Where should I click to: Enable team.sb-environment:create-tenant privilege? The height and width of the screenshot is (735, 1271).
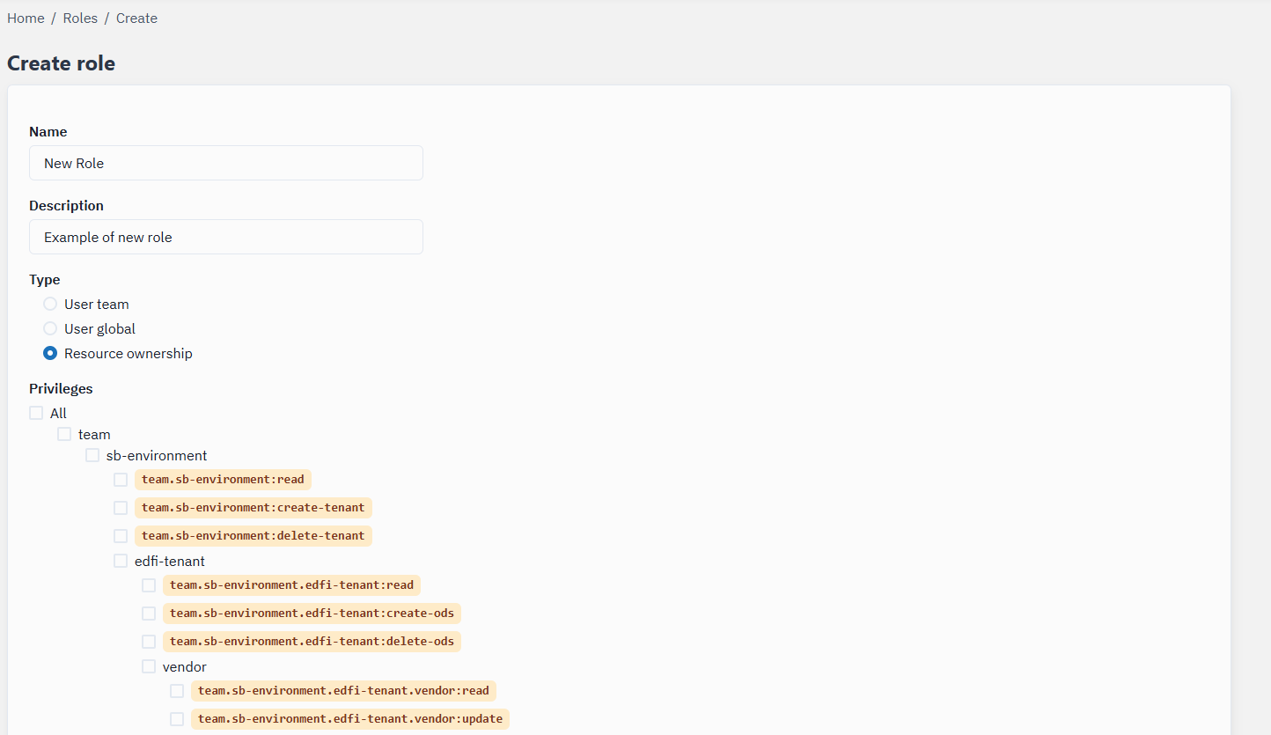(121, 508)
